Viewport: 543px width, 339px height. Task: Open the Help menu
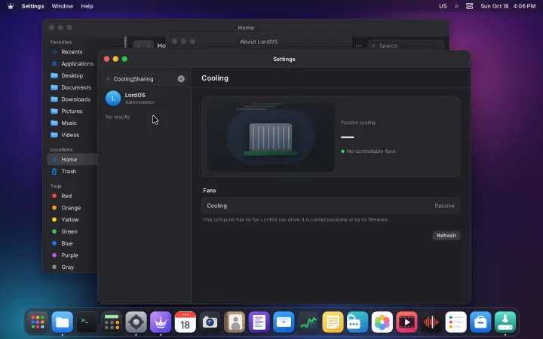tap(87, 6)
